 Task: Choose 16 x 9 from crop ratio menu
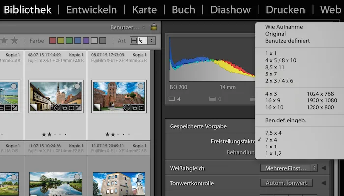[274, 100]
